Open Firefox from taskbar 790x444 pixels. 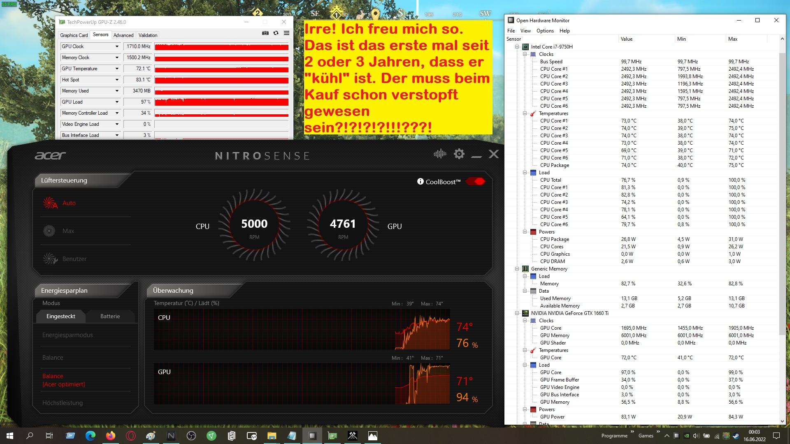[111, 436]
